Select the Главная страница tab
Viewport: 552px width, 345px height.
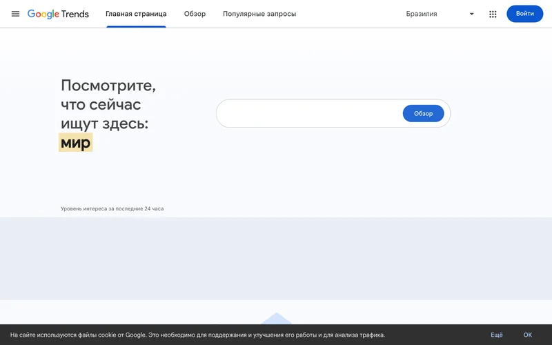click(136, 14)
